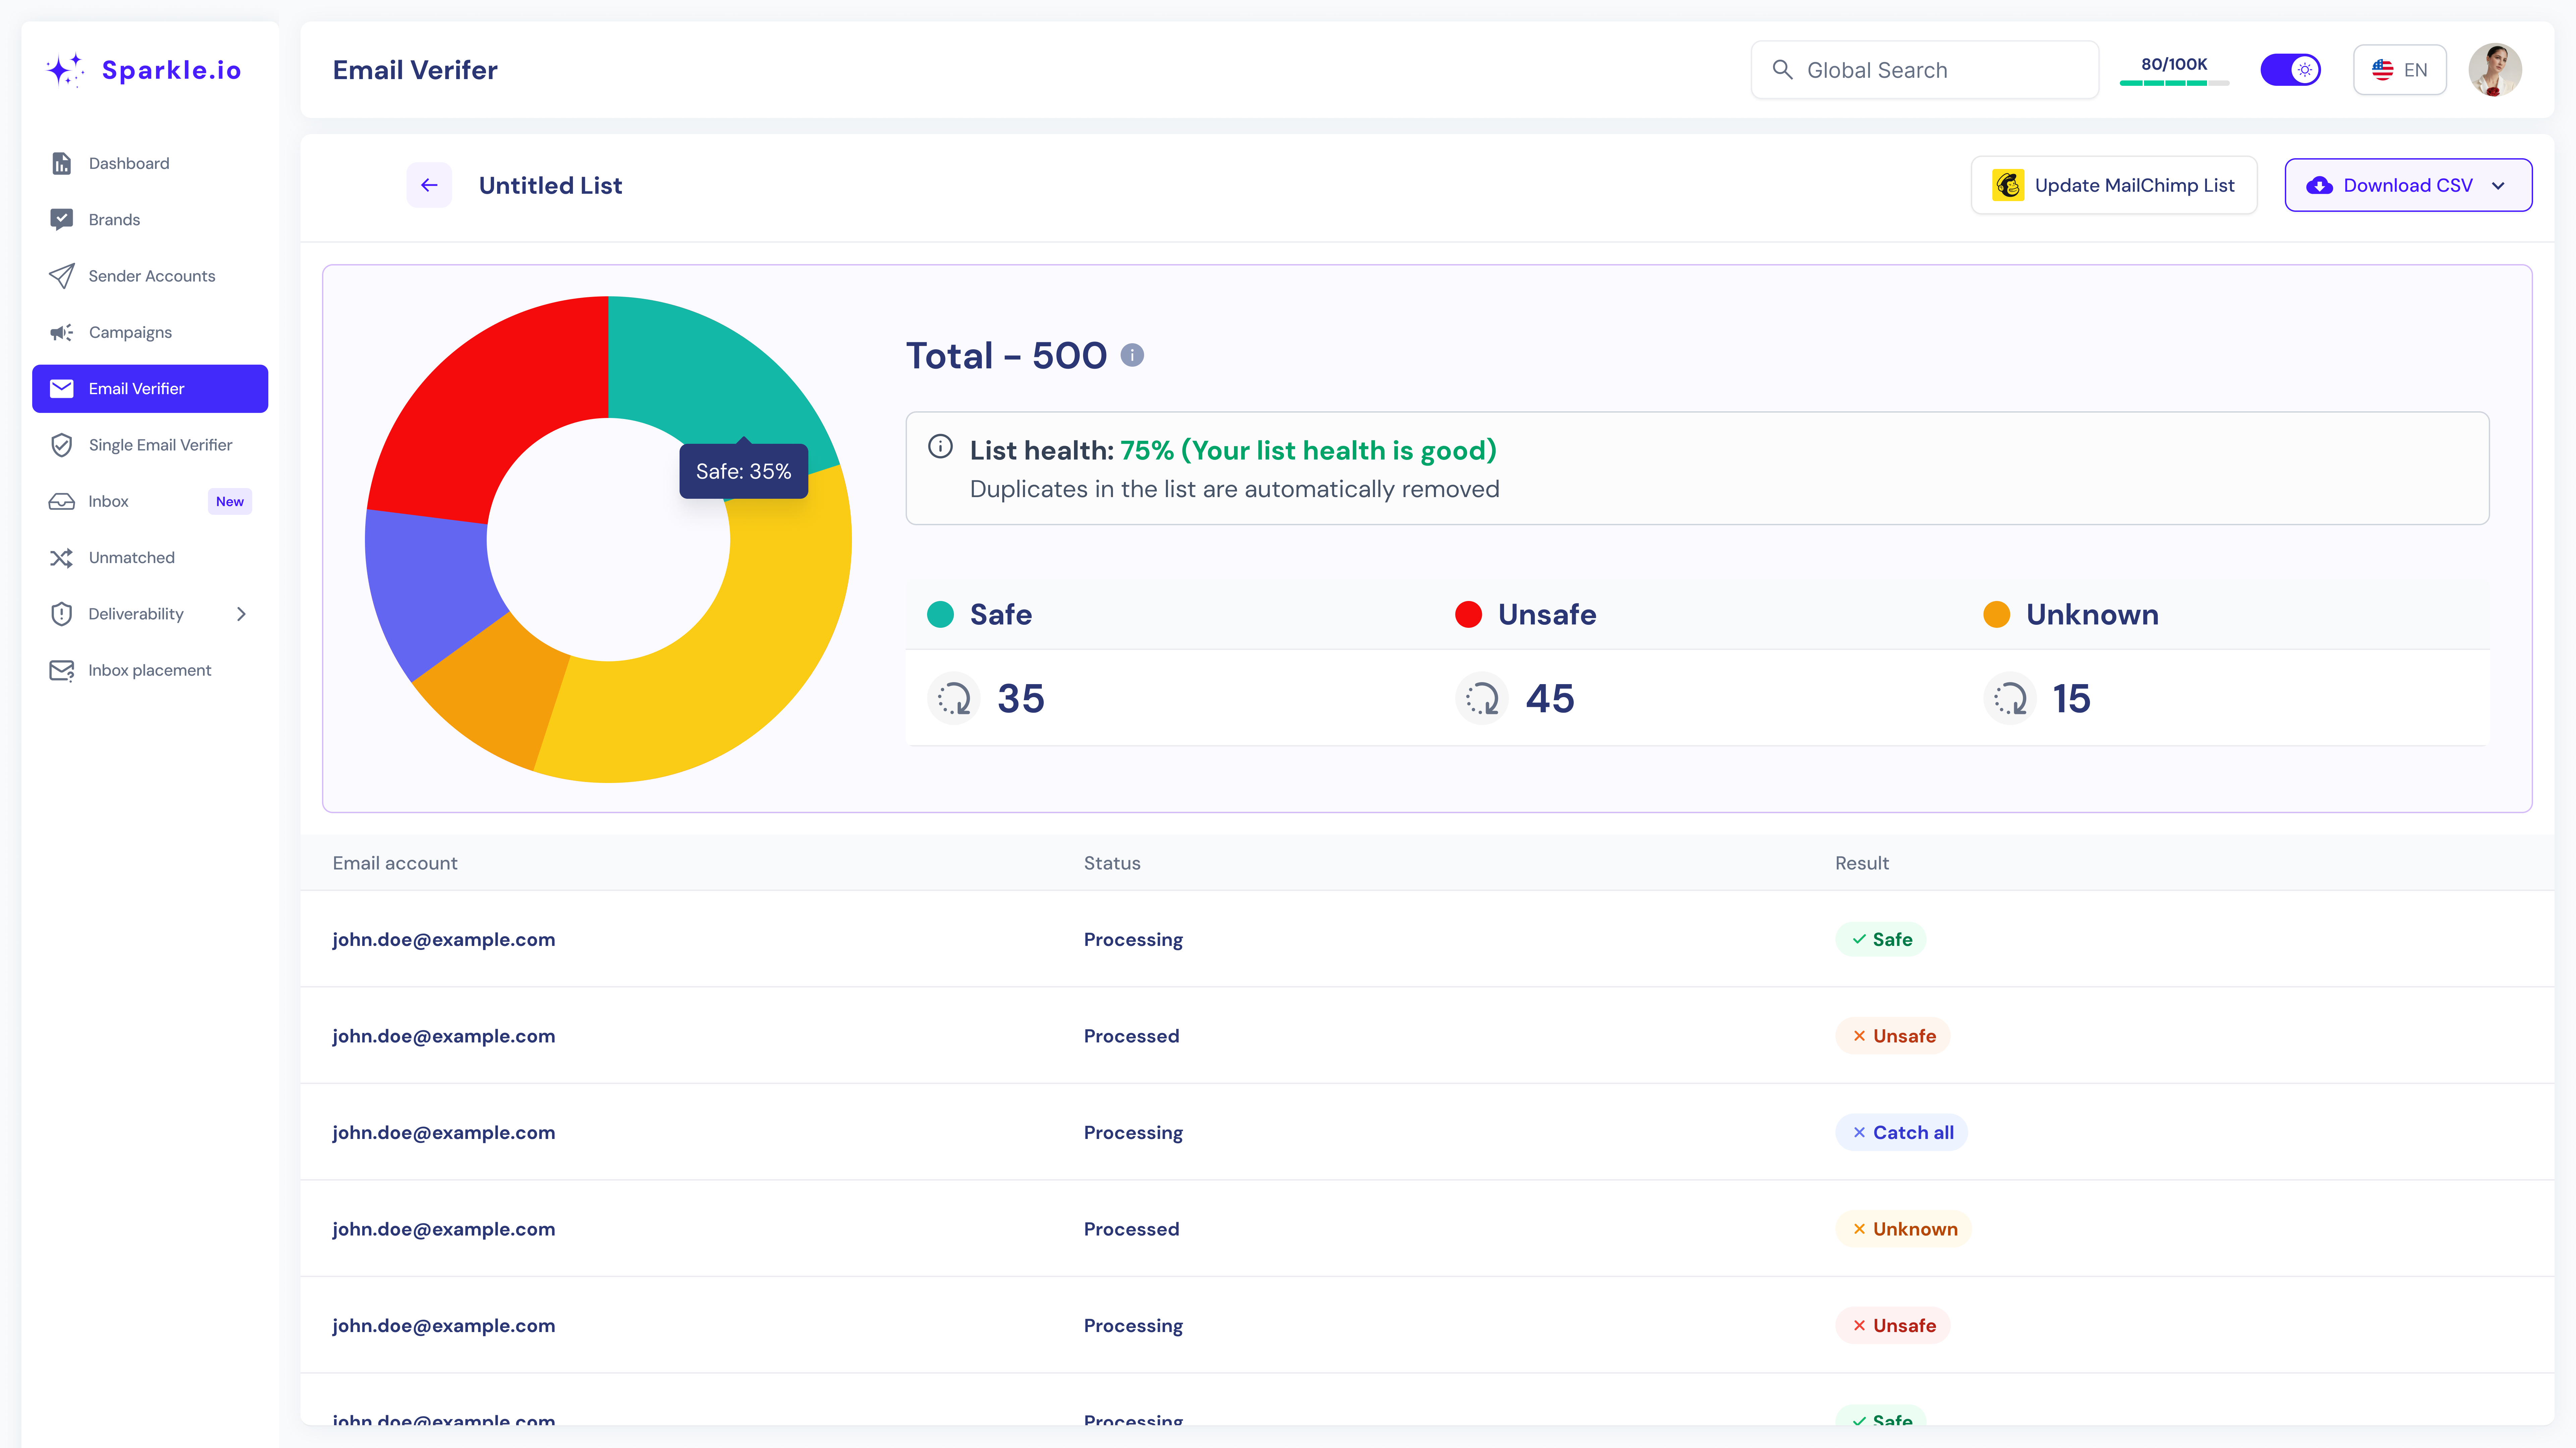
Task: Expand the Deliverability submenu chevron
Action: (241, 614)
